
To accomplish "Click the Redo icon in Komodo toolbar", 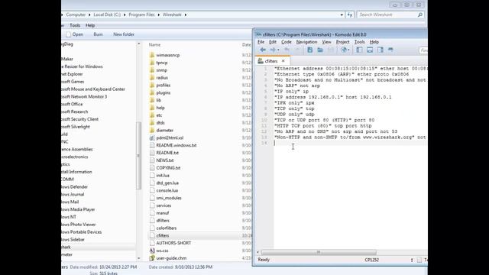I will [297, 50].
